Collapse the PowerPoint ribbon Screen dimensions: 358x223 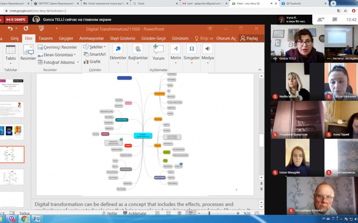pos(260,70)
